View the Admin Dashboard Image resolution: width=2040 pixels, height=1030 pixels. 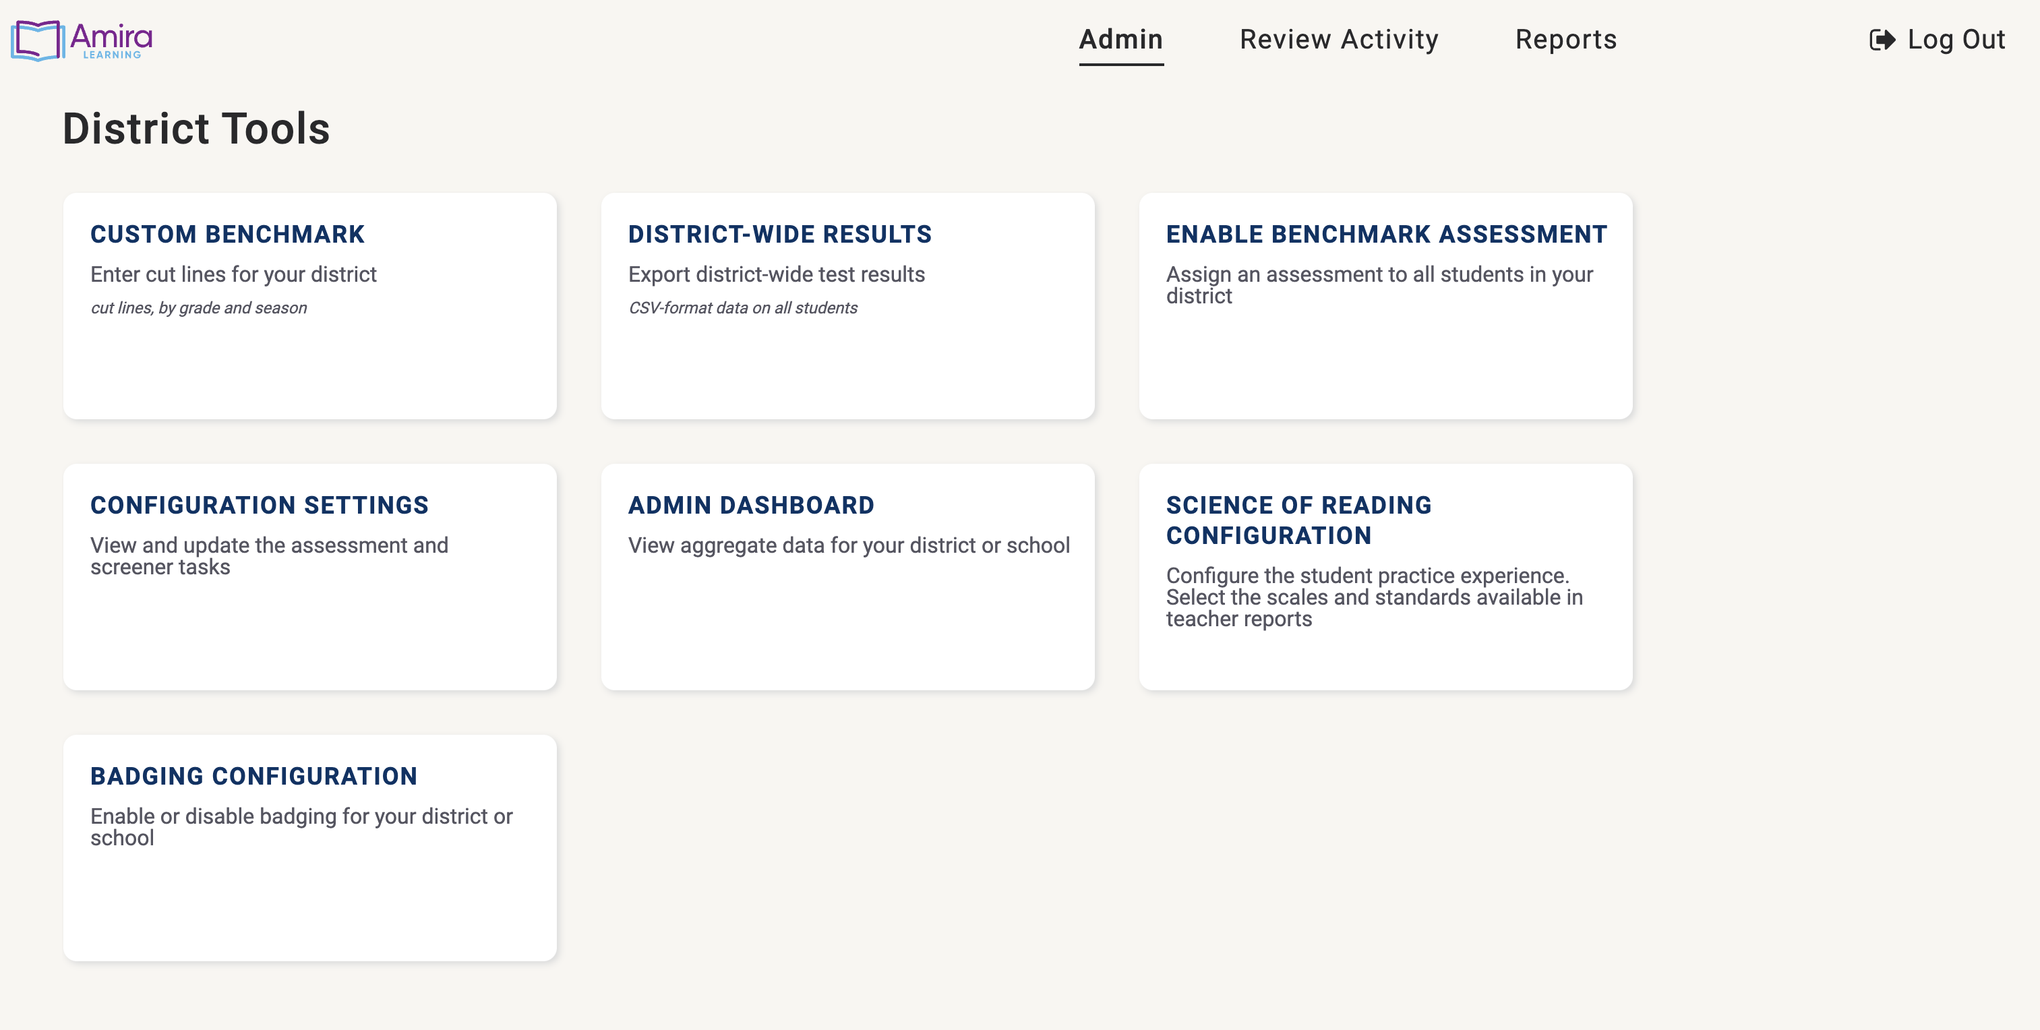point(847,576)
